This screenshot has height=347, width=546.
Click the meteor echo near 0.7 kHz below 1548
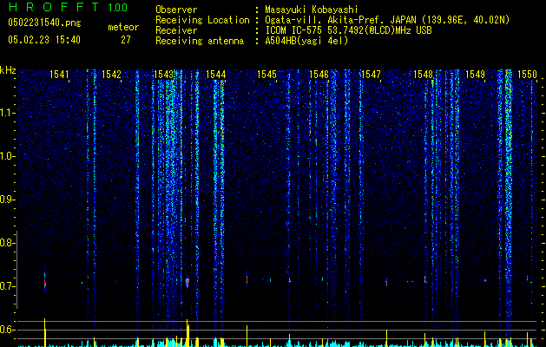tap(424, 279)
